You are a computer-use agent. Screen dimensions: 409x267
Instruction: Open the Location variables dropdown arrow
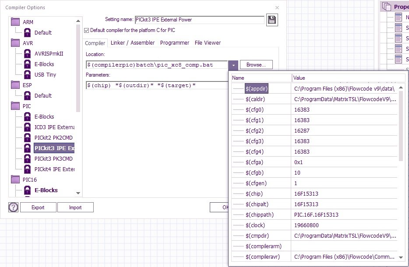pyautogui.click(x=233, y=65)
